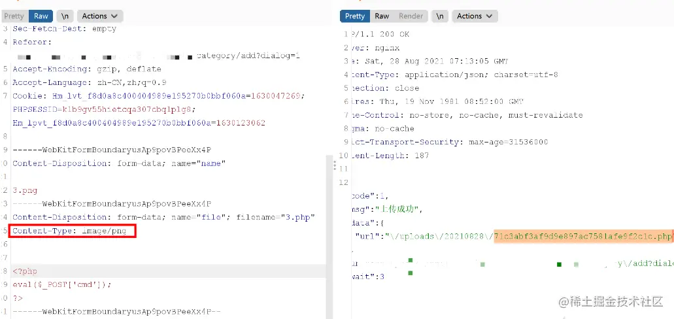This screenshot has height=319, width=674.
Task: Switch response panel to Raw view
Action: (382, 16)
